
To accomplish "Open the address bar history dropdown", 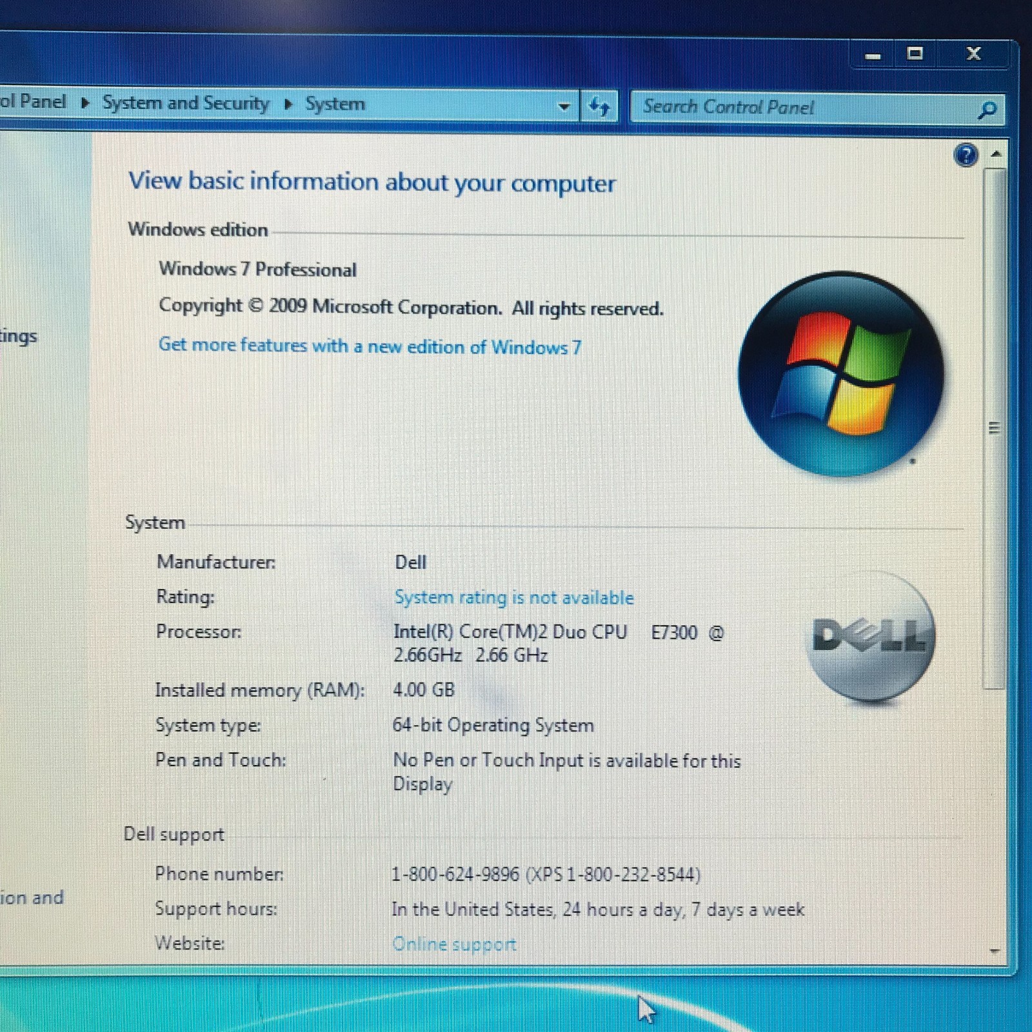I will coord(564,106).
